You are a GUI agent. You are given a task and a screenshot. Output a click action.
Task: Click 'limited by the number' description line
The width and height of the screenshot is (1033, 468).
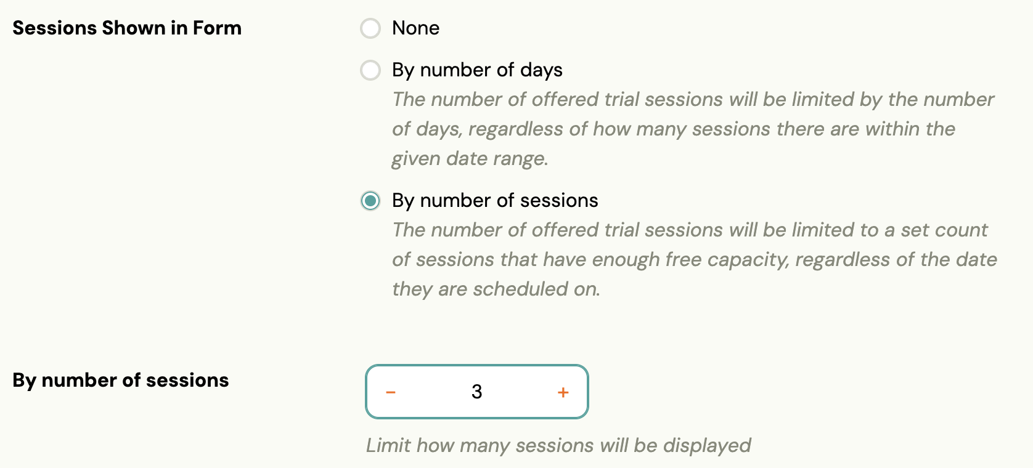693,100
